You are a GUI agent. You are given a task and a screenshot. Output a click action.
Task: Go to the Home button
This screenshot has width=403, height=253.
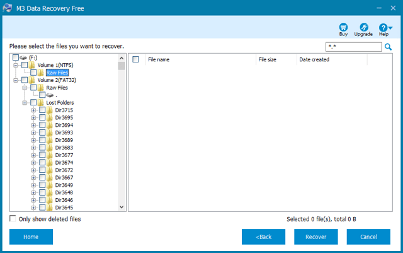coord(31,237)
